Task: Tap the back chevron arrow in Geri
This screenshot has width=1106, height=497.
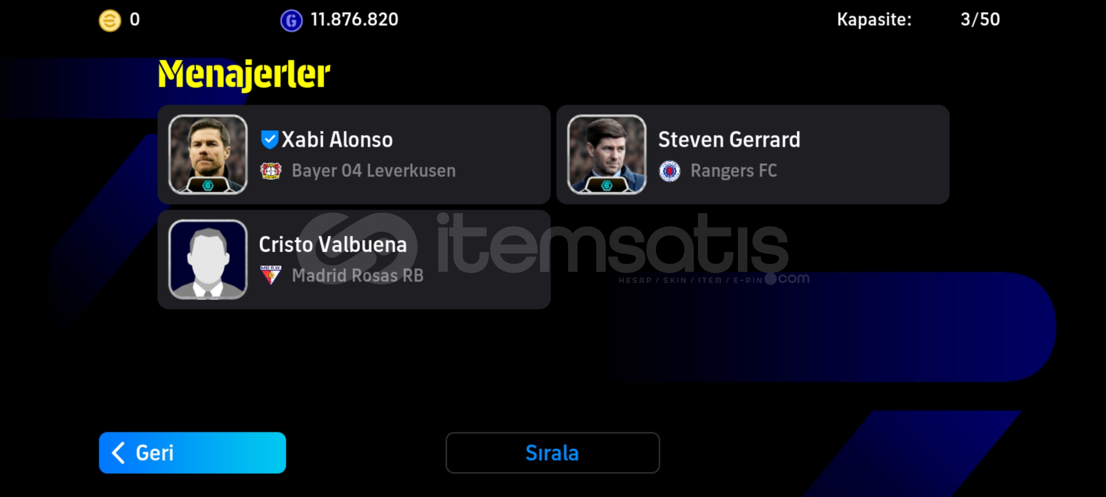Action: pos(118,453)
